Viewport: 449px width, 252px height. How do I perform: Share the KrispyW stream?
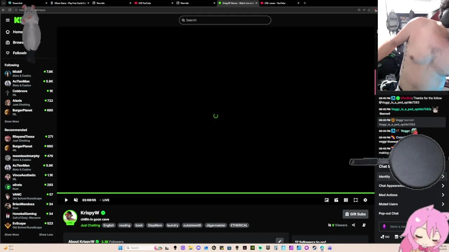(x=353, y=225)
